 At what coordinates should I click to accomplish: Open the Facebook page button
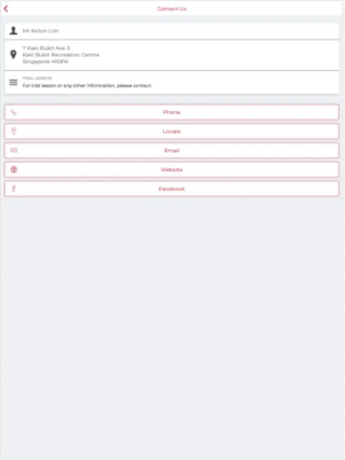click(172, 188)
